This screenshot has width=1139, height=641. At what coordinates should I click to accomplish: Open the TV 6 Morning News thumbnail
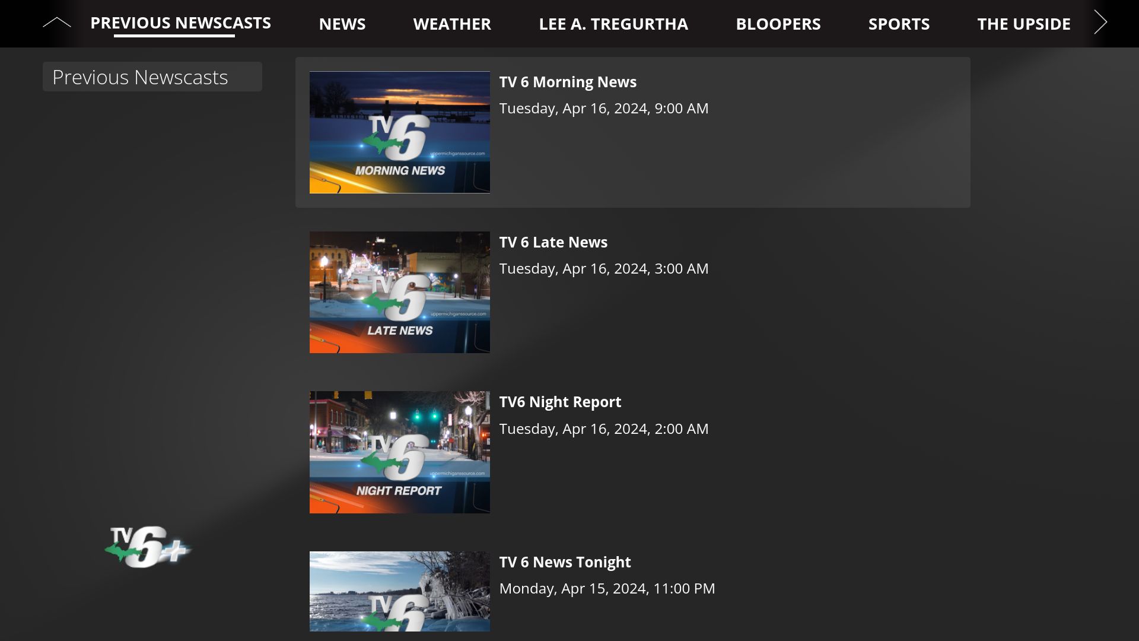[399, 132]
